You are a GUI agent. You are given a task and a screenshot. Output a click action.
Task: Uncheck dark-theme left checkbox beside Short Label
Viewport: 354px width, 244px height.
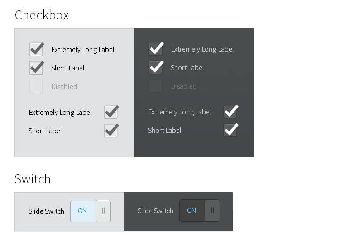tap(155, 67)
